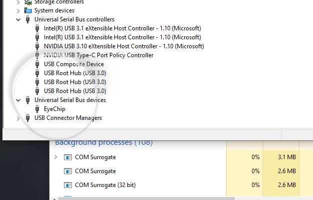Image resolution: width=313 pixels, height=200 pixels.
Task: Click the NVIDIA USB 3.10 Host Controller icon
Action: [37, 46]
